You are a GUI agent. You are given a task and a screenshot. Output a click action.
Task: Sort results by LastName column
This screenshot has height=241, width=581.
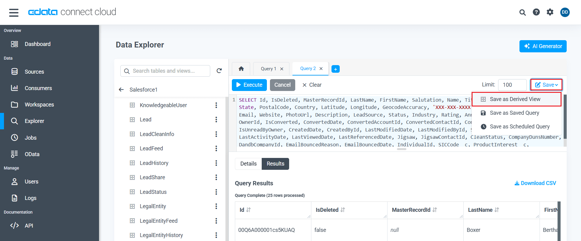[497, 210]
